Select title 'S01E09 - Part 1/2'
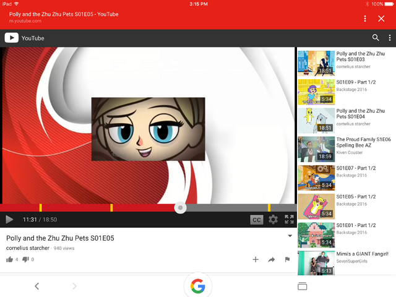Screen dimensions: 396x297 tap(356, 82)
